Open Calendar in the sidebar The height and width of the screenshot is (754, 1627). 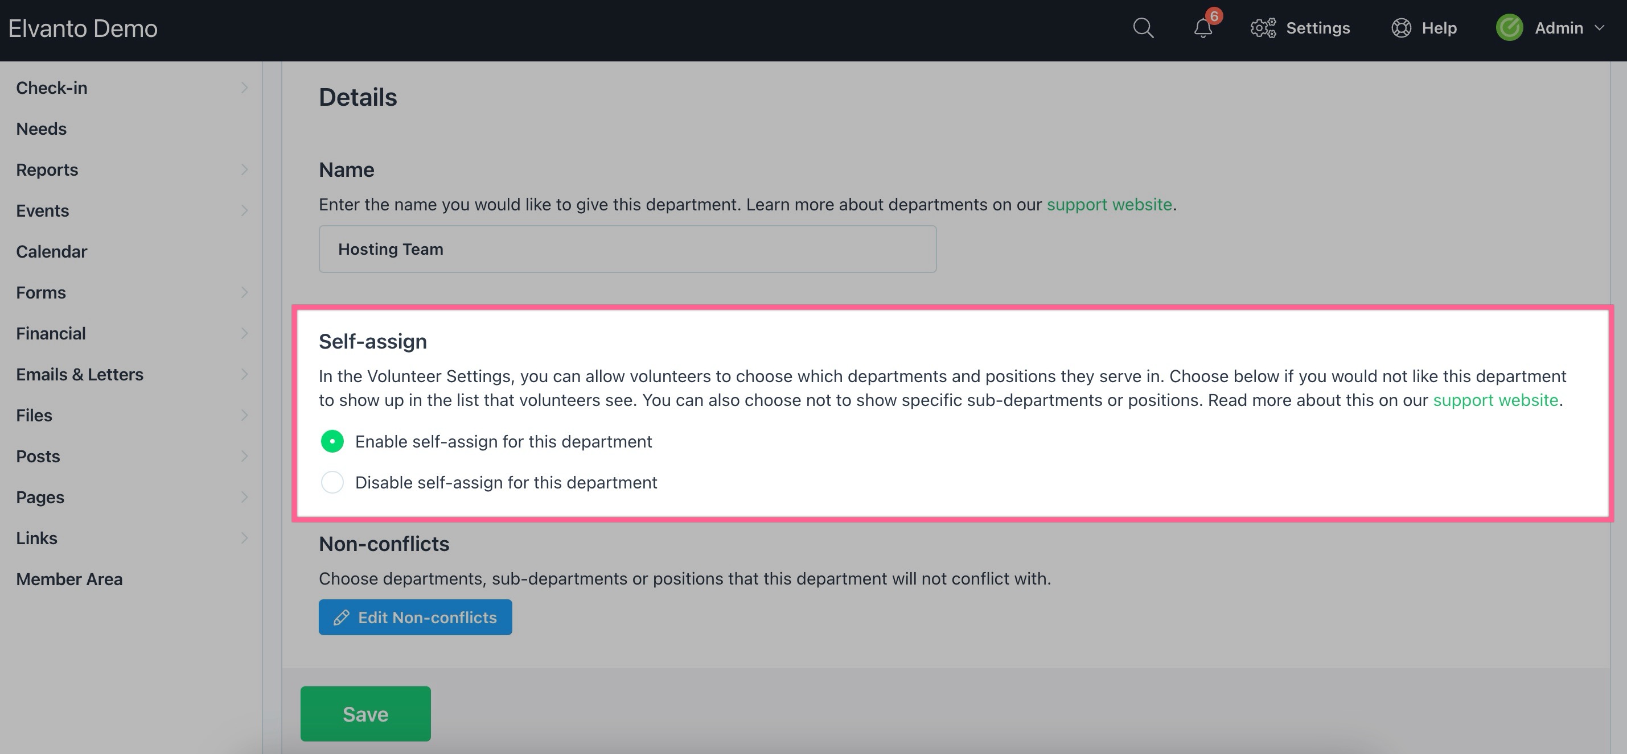[x=52, y=252]
